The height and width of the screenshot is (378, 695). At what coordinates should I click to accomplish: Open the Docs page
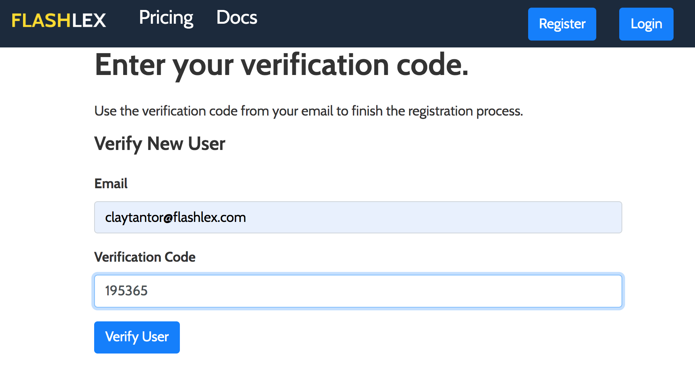237,18
